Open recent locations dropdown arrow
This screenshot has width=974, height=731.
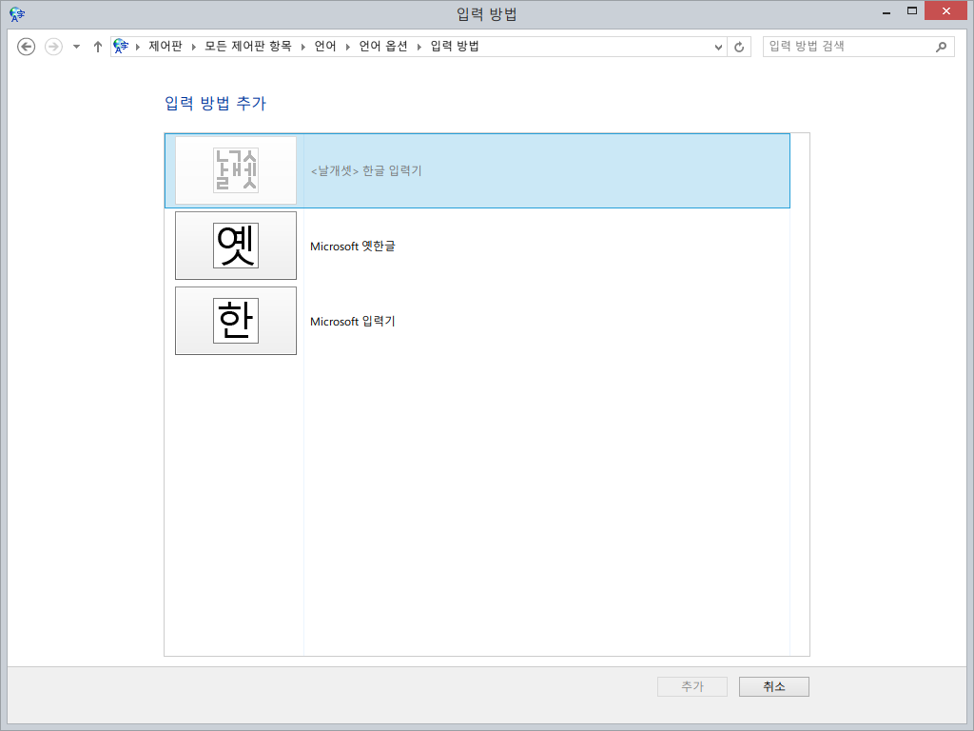76,47
